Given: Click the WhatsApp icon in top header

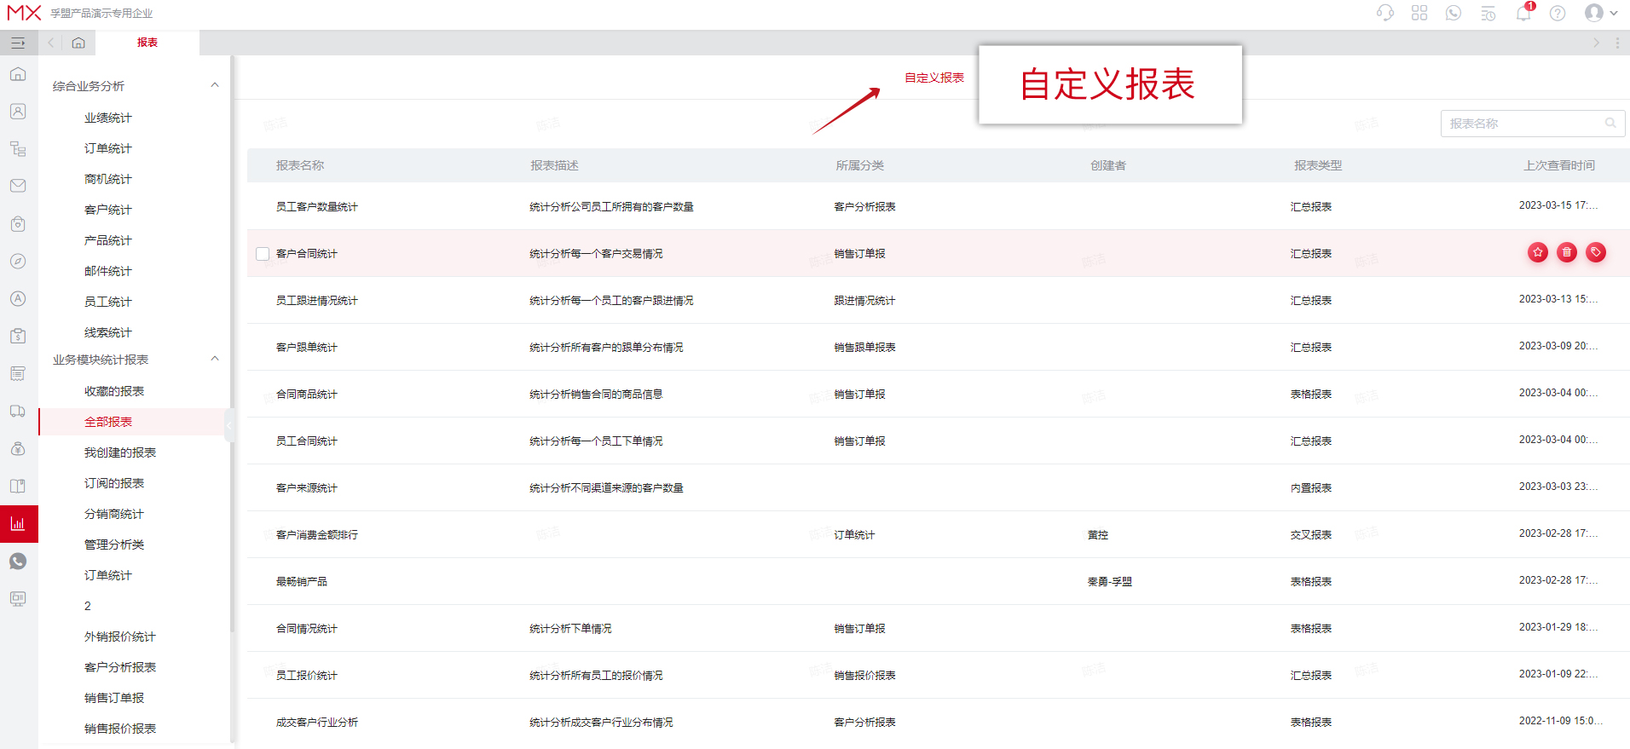Looking at the screenshot, I should (x=1454, y=13).
